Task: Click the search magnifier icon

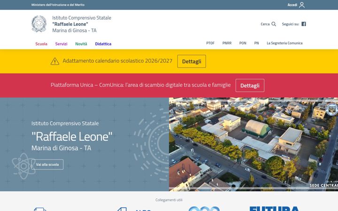Action: click(x=274, y=24)
